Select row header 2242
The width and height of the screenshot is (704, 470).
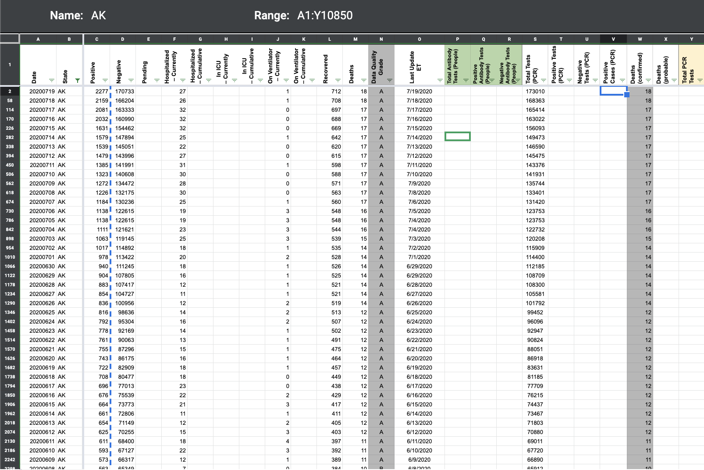pyautogui.click(x=10, y=459)
